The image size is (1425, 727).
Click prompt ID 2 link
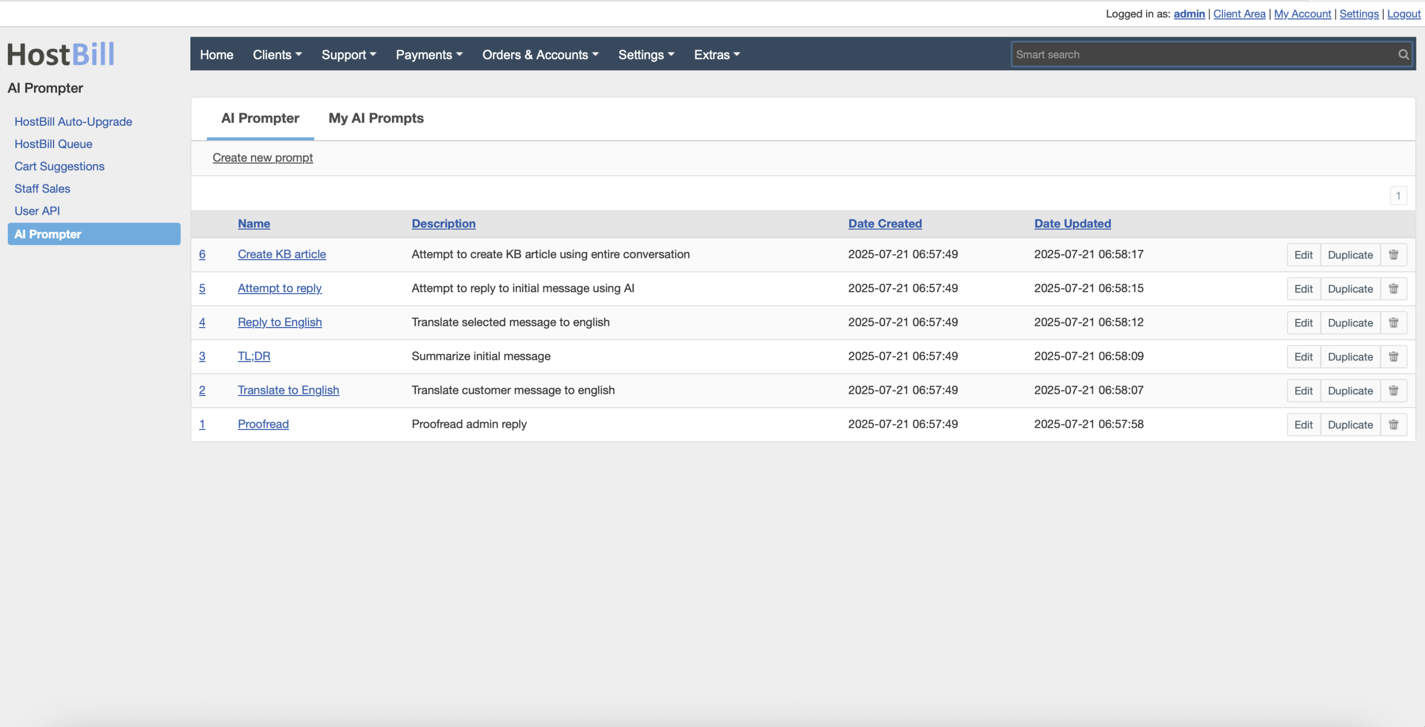click(202, 390)
